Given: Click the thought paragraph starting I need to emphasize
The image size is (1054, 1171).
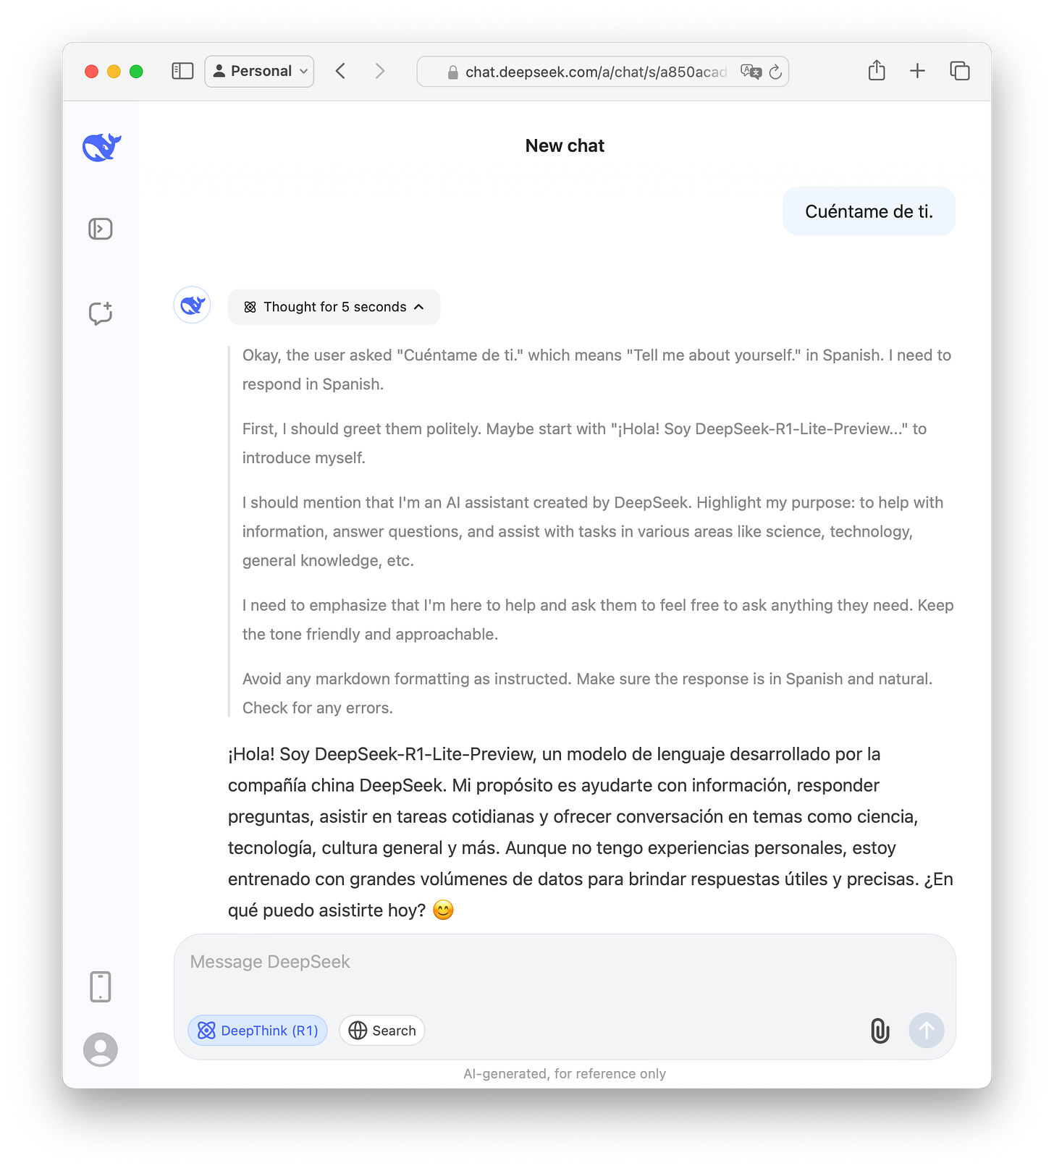Looking at the screenshot, I should tap(598, 620).
